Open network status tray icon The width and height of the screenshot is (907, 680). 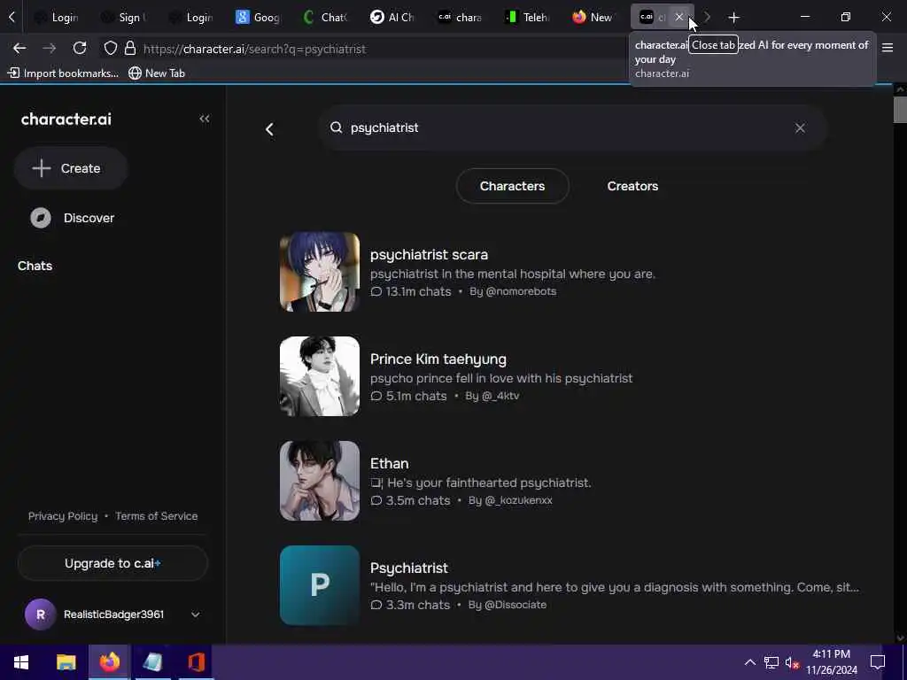pos(771,662)
